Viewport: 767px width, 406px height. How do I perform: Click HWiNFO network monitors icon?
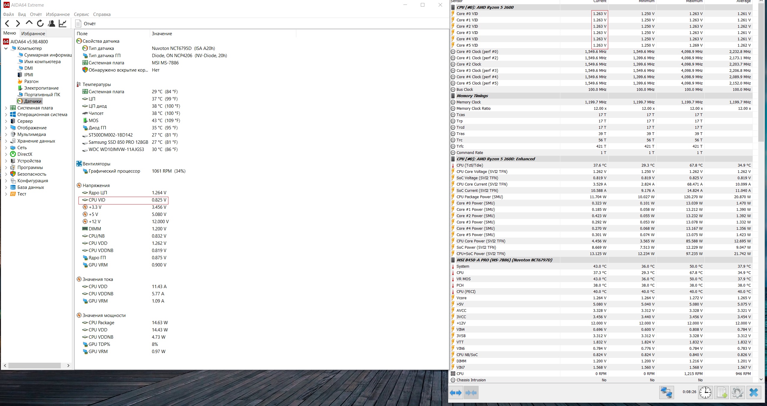666,393
